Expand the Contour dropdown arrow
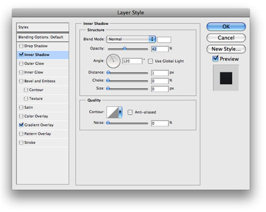The image size is (266, 212). 120,112
